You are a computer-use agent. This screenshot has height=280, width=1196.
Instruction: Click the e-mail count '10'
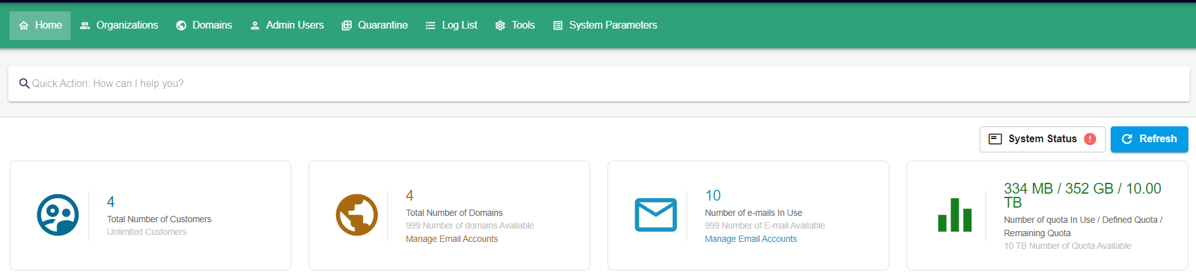pos(713,196)
